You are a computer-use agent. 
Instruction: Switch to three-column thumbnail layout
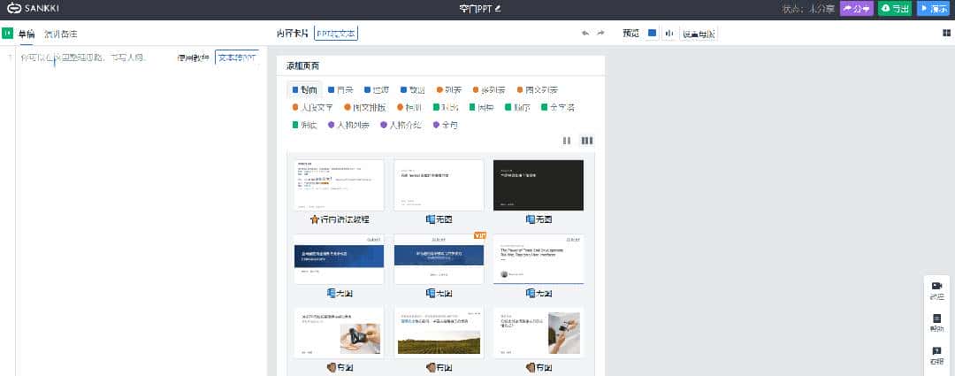pos(586,141)
